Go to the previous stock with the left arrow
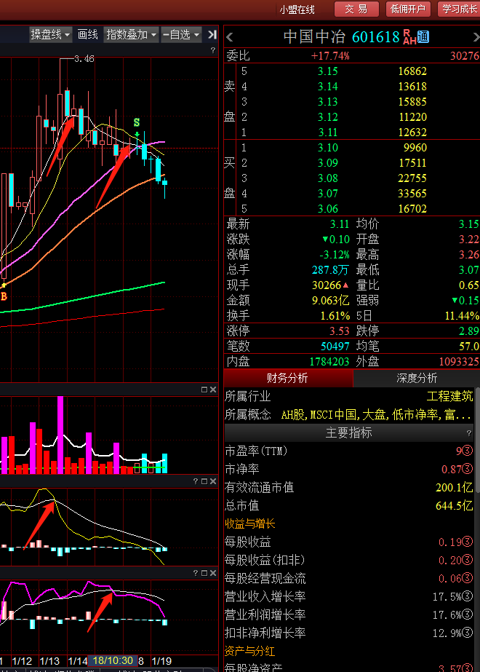 [230, 37]
